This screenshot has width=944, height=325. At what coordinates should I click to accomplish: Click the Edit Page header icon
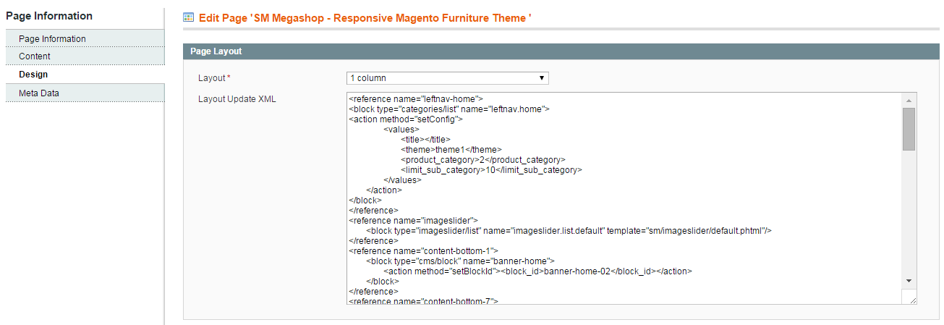188,16
